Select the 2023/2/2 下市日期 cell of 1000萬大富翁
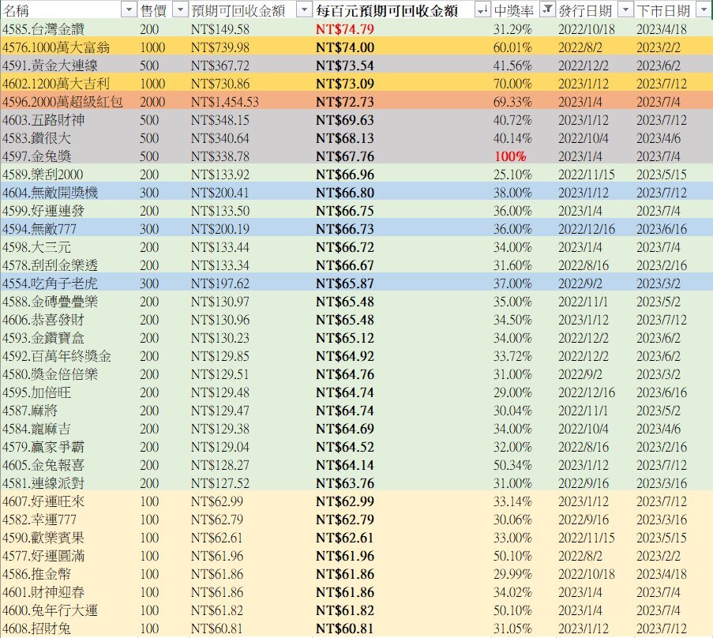The image size is (713, 638). click(x=659, y=47)
